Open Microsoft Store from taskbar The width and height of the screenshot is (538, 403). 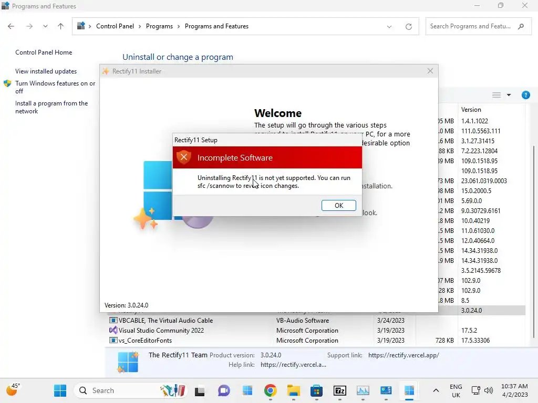click(316, 390)
